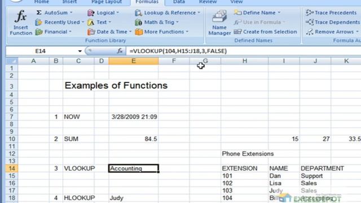Switch to the View tab
361x203 pixels.
tap(236, 2)
